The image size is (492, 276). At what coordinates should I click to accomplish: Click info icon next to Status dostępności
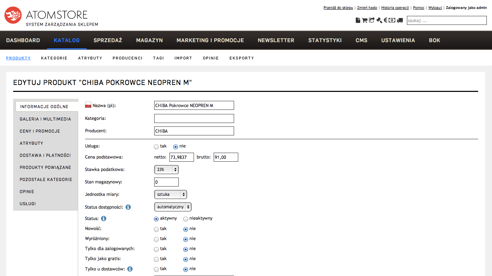click(x=128, y=207)
